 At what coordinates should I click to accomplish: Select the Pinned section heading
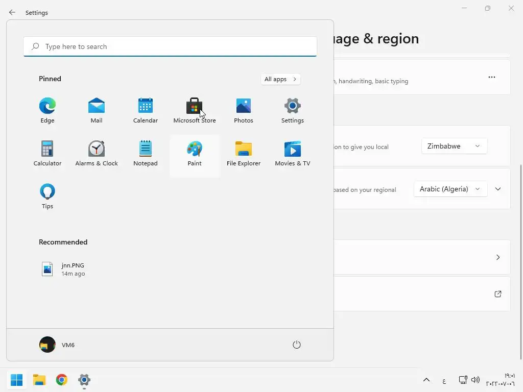point(50,79)
